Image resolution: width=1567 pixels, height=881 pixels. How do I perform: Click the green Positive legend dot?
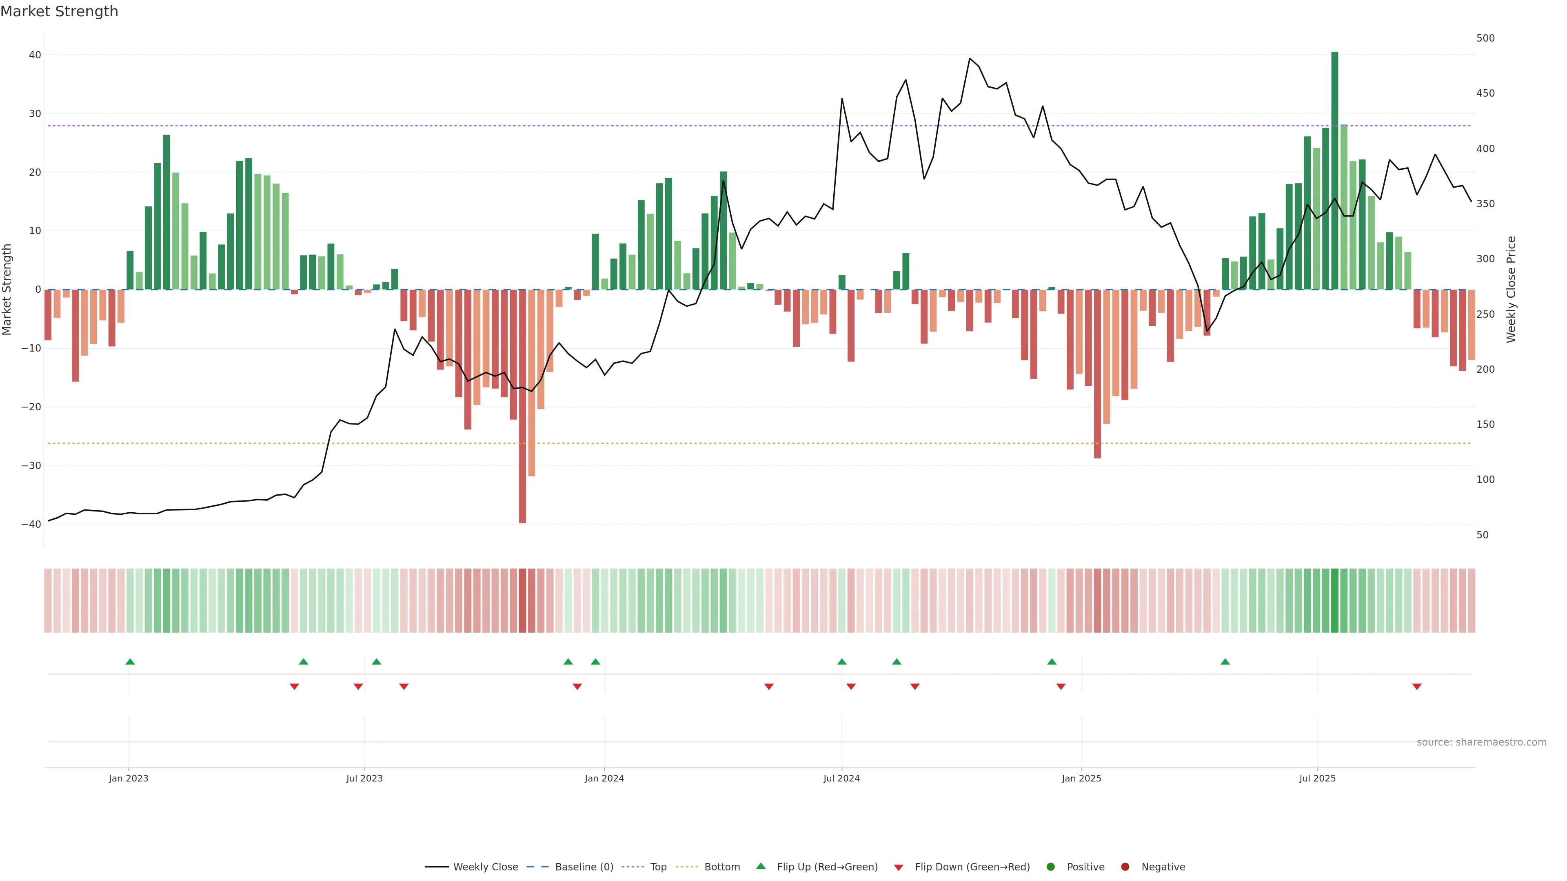[x=1050, y=867]
